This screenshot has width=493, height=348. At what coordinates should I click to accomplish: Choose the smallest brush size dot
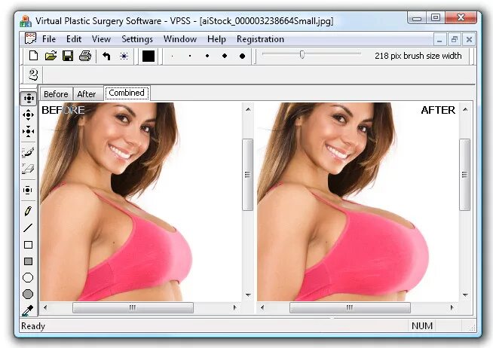click(x=172, y=56)
